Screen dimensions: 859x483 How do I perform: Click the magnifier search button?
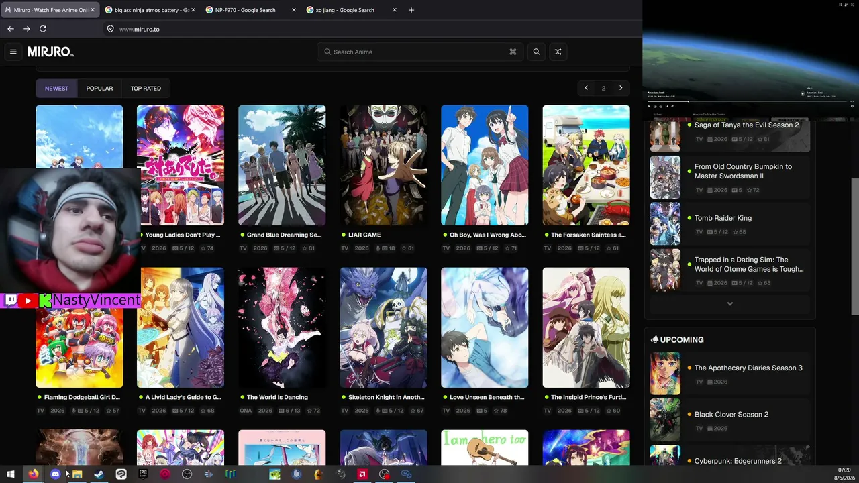[536, 52]
